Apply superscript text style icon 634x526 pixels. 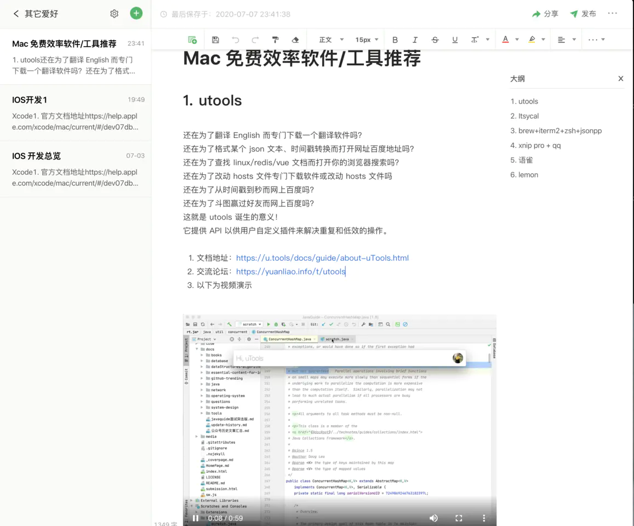pos(475,39)
